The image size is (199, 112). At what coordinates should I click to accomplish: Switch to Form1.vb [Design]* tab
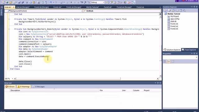pyautogui.click(x=74, y=7)
